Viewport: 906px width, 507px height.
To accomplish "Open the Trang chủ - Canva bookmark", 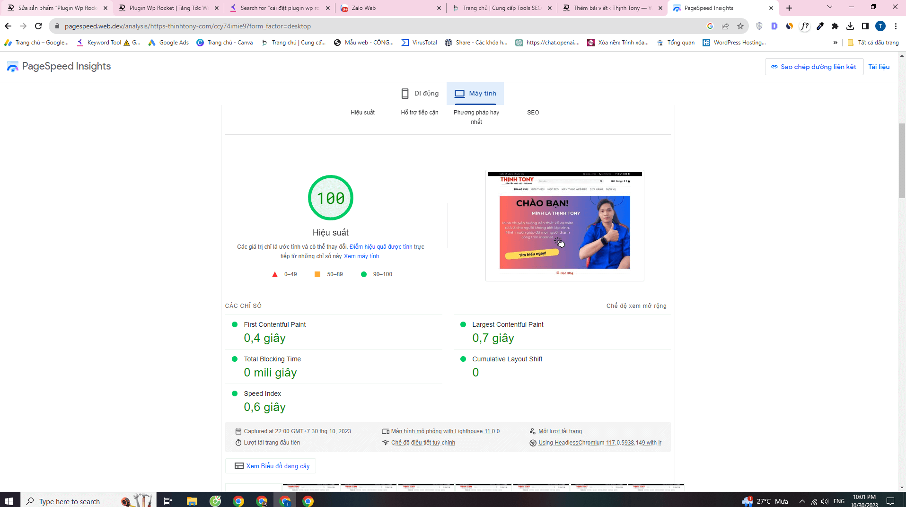I will [225, 43].
